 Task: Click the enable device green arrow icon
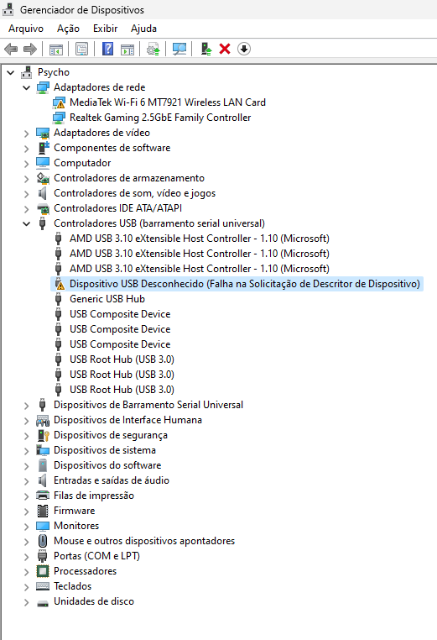[x=206, y=49]
